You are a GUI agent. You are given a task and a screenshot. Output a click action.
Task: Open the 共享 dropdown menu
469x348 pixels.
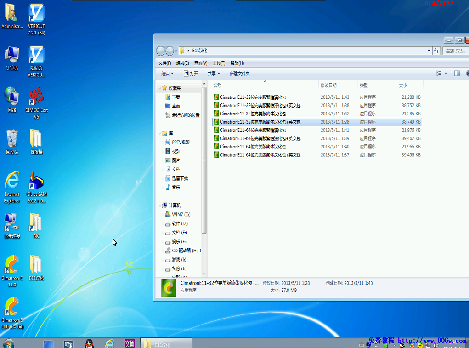coord(214,74)
